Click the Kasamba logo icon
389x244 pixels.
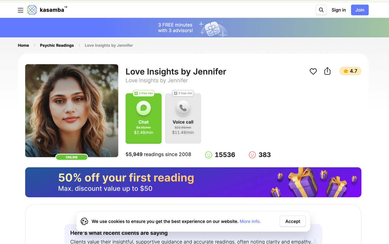click(32, 10)
